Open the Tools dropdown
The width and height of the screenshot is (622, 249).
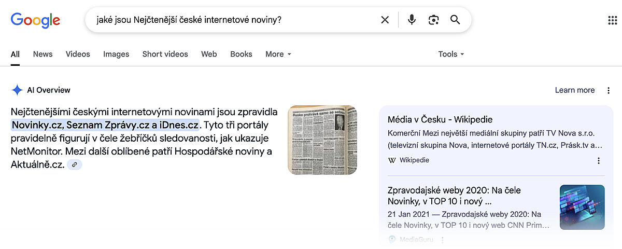[x=451, y=54]
